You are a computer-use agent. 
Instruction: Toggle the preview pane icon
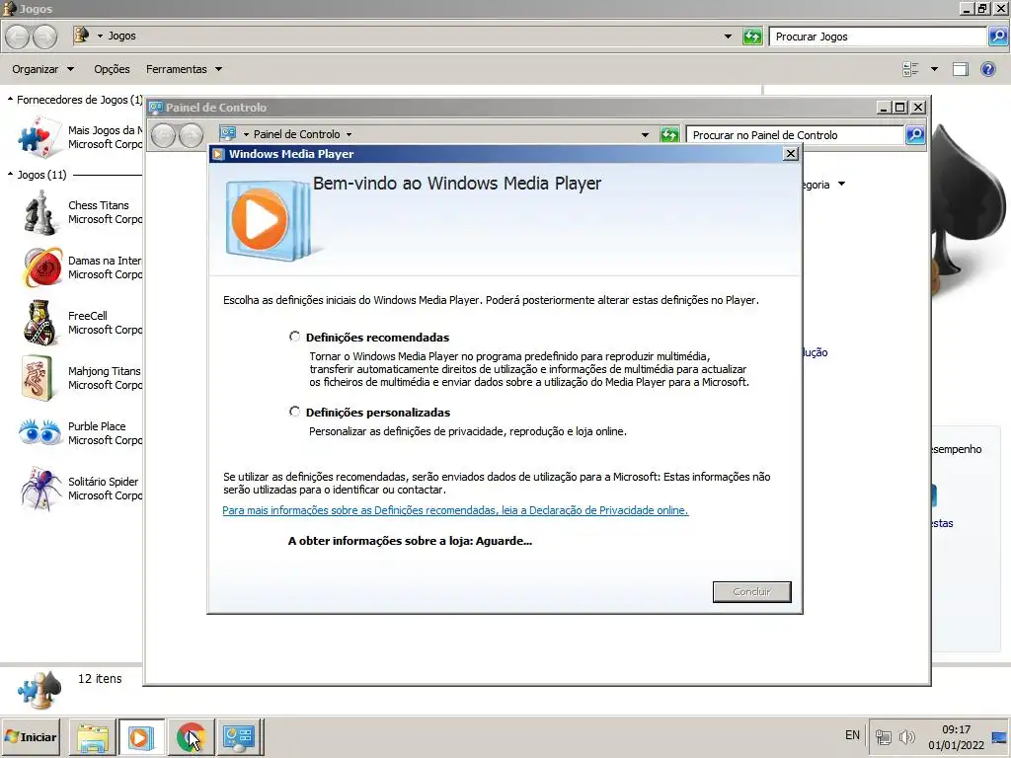[x=960, y=69]
